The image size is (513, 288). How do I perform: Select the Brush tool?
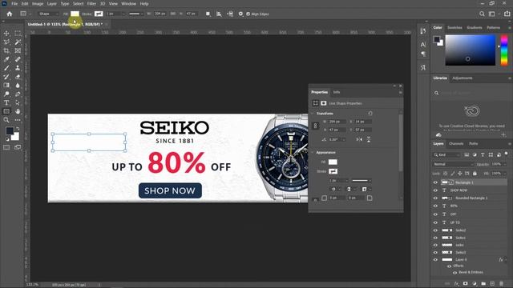click(6, 68)
